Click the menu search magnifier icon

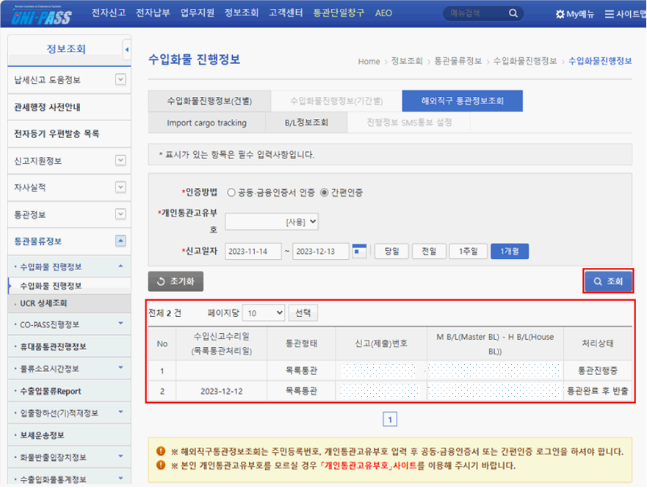(513, 13)
